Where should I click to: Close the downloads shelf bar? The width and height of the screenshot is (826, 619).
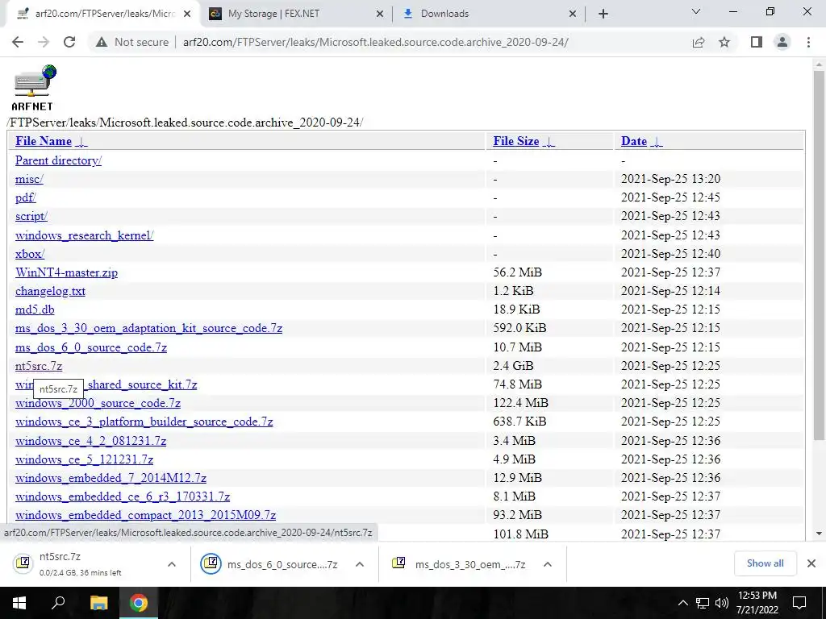[811, 563]
